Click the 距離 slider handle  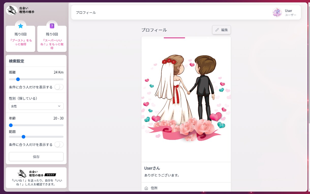click(x=18, y=79)
